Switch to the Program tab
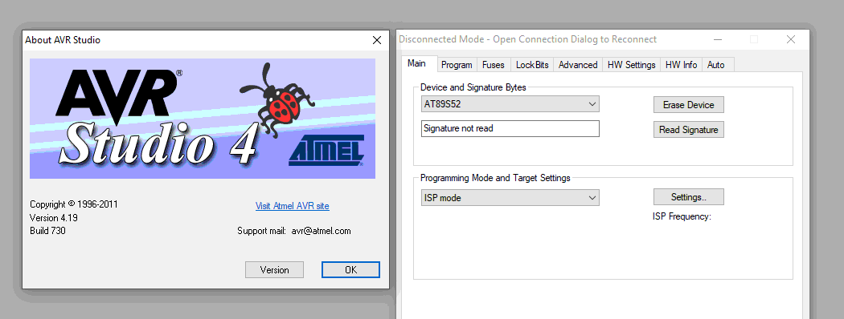 [x=457, y=65]
